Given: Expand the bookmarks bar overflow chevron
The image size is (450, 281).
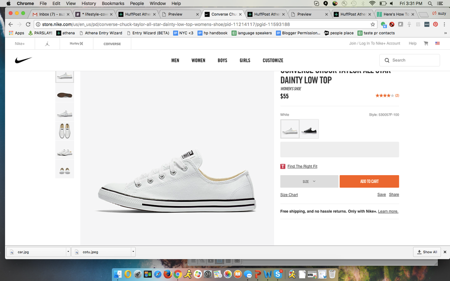Looking at the screenshot, I should [445, 33].
